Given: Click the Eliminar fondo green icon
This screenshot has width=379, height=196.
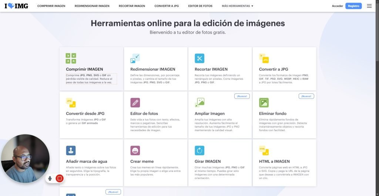Looking at the screenshot, I should coord(264,103).
